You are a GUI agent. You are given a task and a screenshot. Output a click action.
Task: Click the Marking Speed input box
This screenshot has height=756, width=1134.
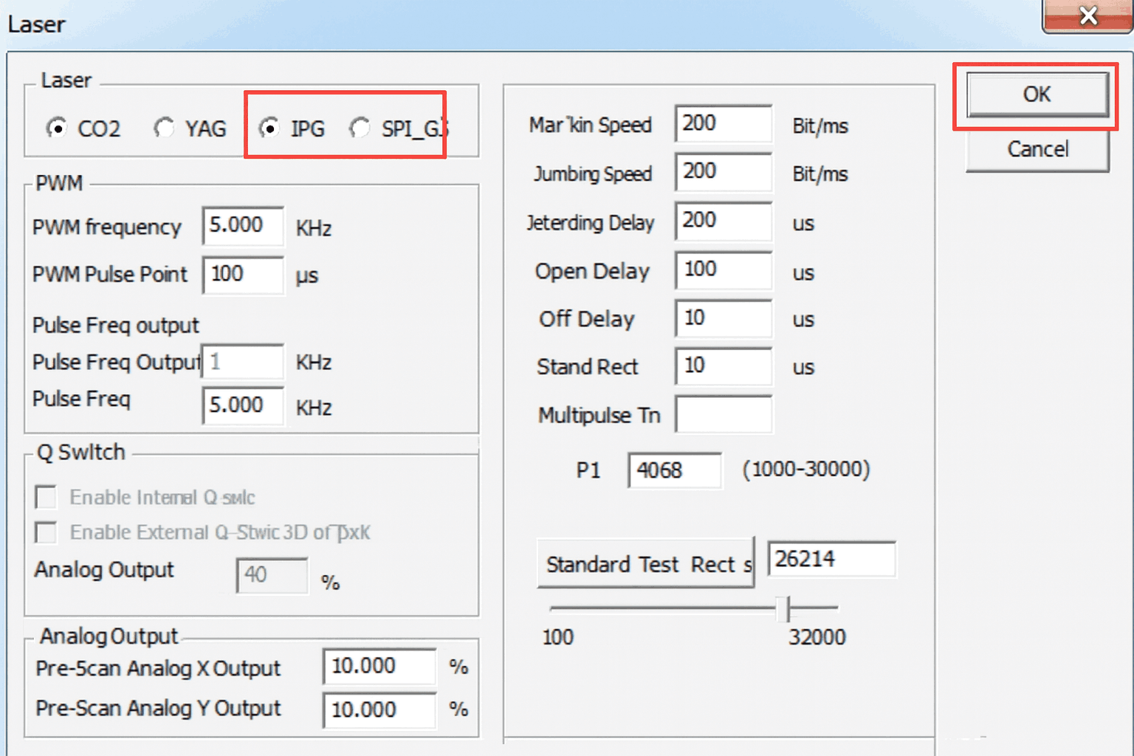coord(723,124)
